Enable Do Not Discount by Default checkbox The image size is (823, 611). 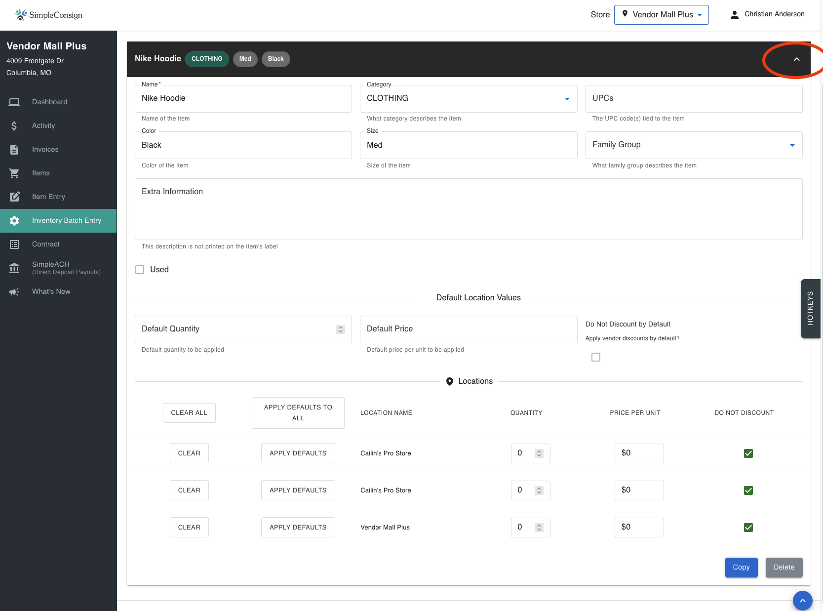[596, 357]
